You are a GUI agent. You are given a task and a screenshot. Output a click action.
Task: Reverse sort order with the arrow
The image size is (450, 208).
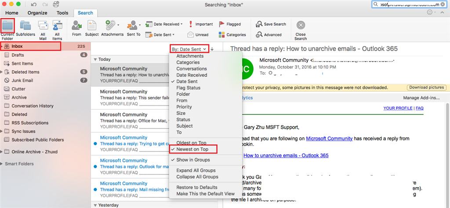click(212, 49)
